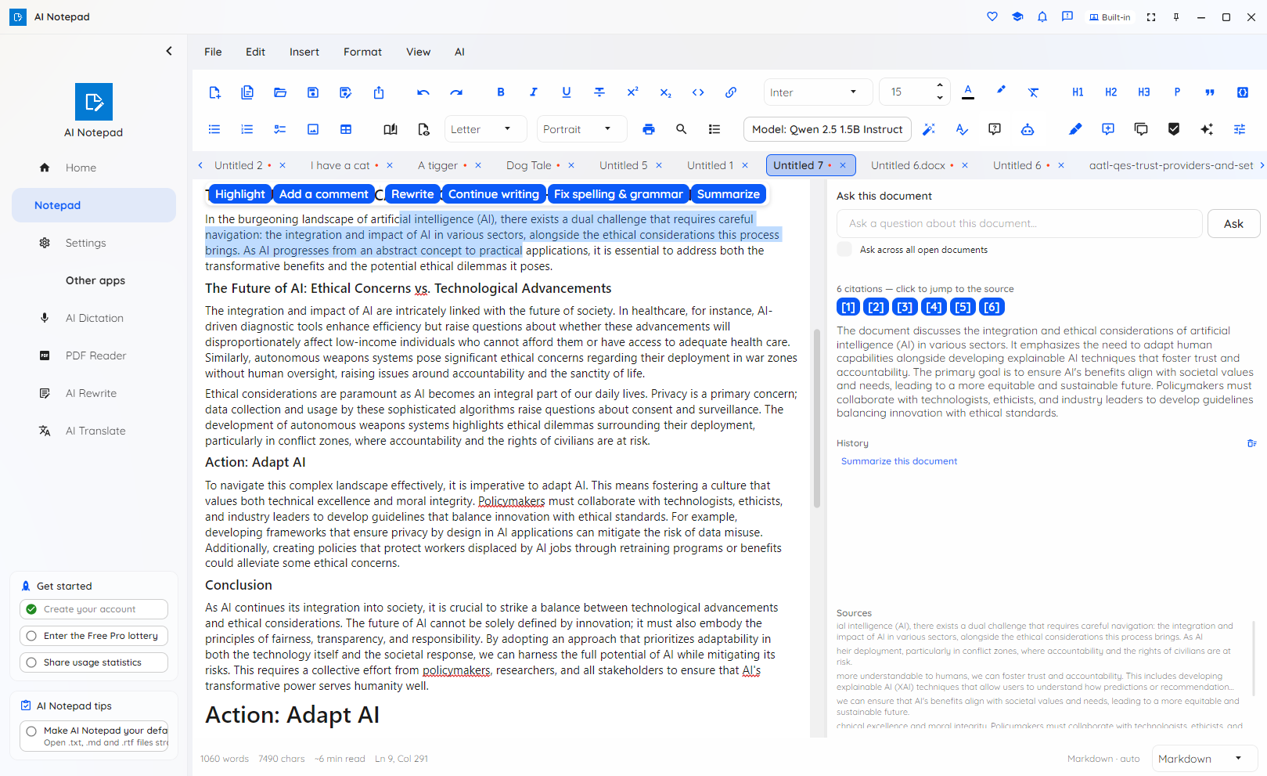Click Fix spelling & grammar
The width and height of the screenshot is (1267, 776).
[x=618, y=194]
